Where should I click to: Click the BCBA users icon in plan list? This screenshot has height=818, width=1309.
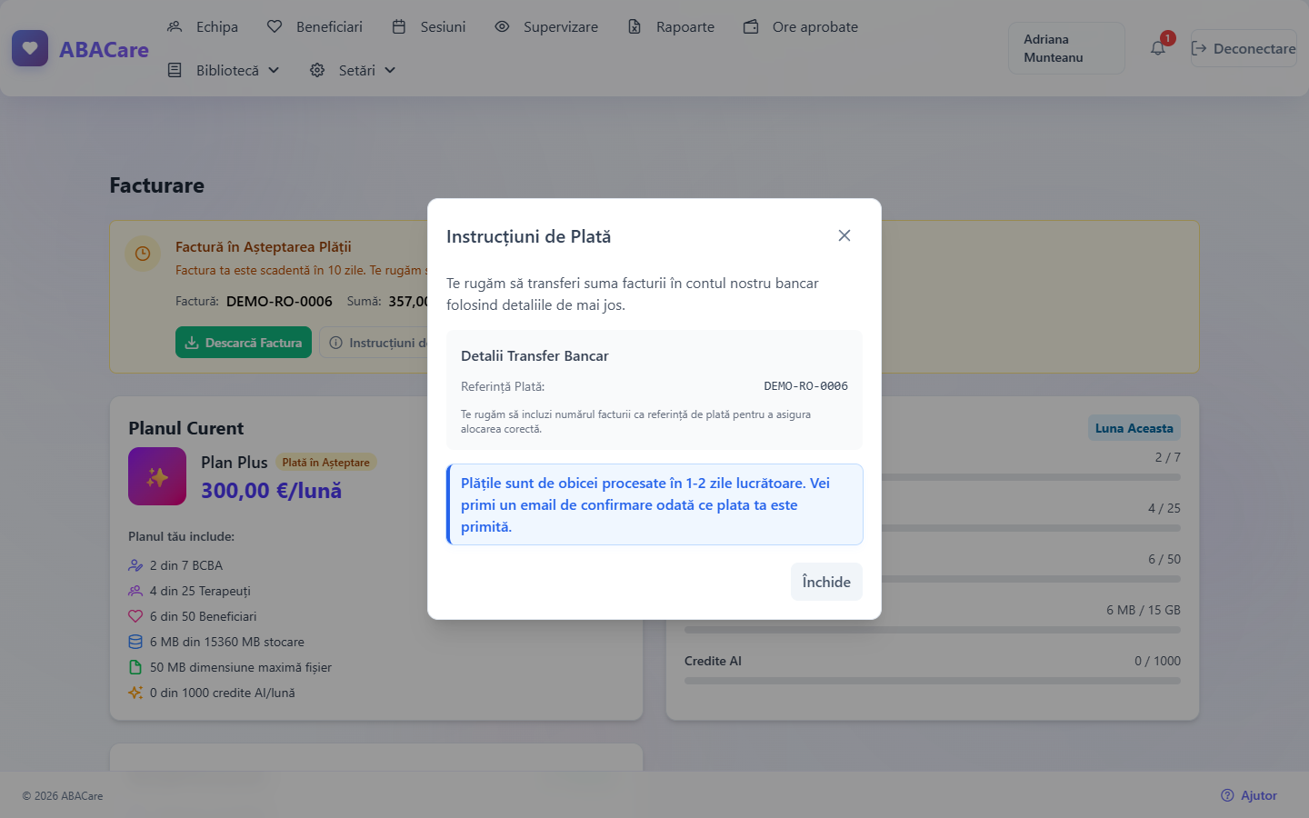135,565
